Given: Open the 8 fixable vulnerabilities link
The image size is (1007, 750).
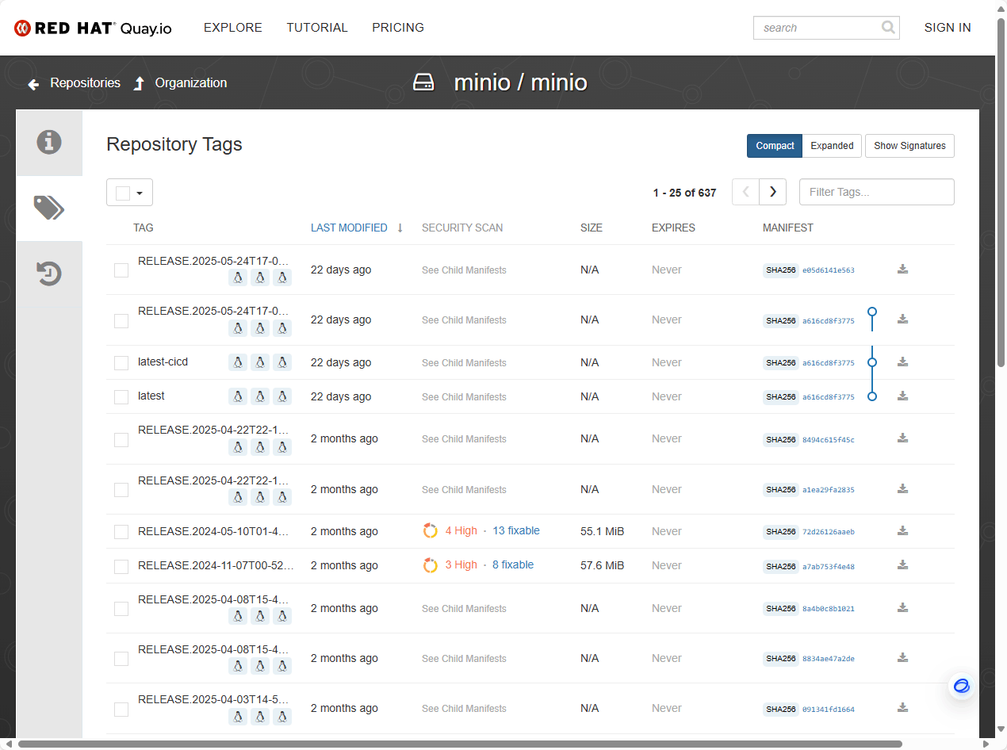Looking at the screenshot, I should [513, 565].
